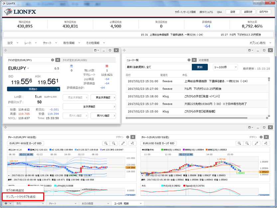
Task: Open the その他情報 menu
Action: pyautogui.click(x=95, y=43)
